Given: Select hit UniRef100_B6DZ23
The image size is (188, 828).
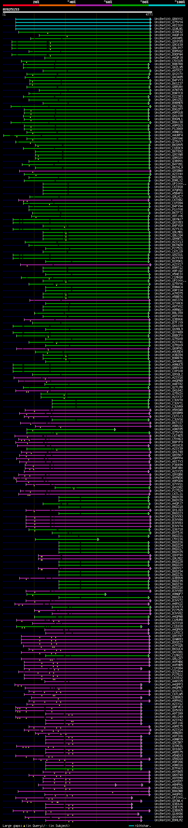Looking at the screenshot, I should pyautogui.click(x=169, y=514).
